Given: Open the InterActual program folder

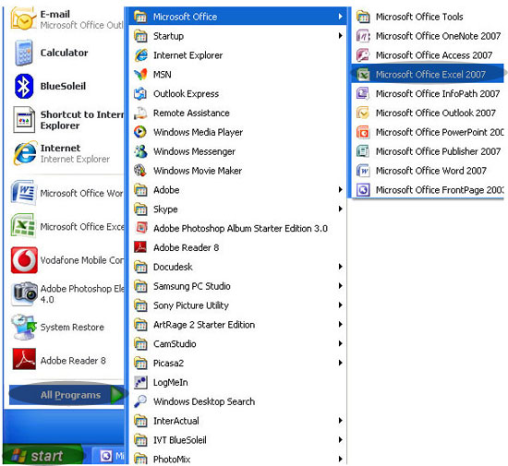Looking at the screenshot, I should (x=238, y=421).
